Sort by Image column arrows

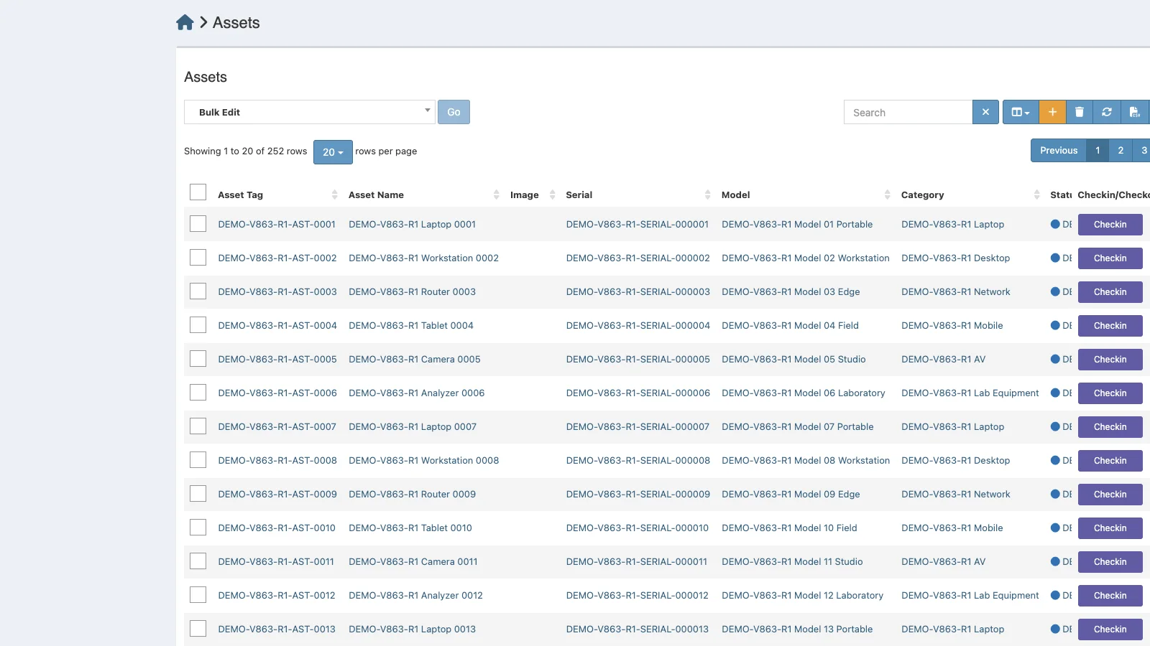tap(552, 195)
